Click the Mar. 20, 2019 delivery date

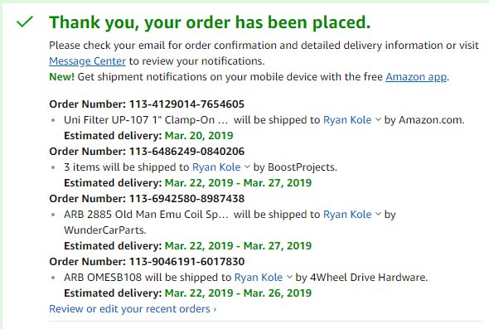199,136
